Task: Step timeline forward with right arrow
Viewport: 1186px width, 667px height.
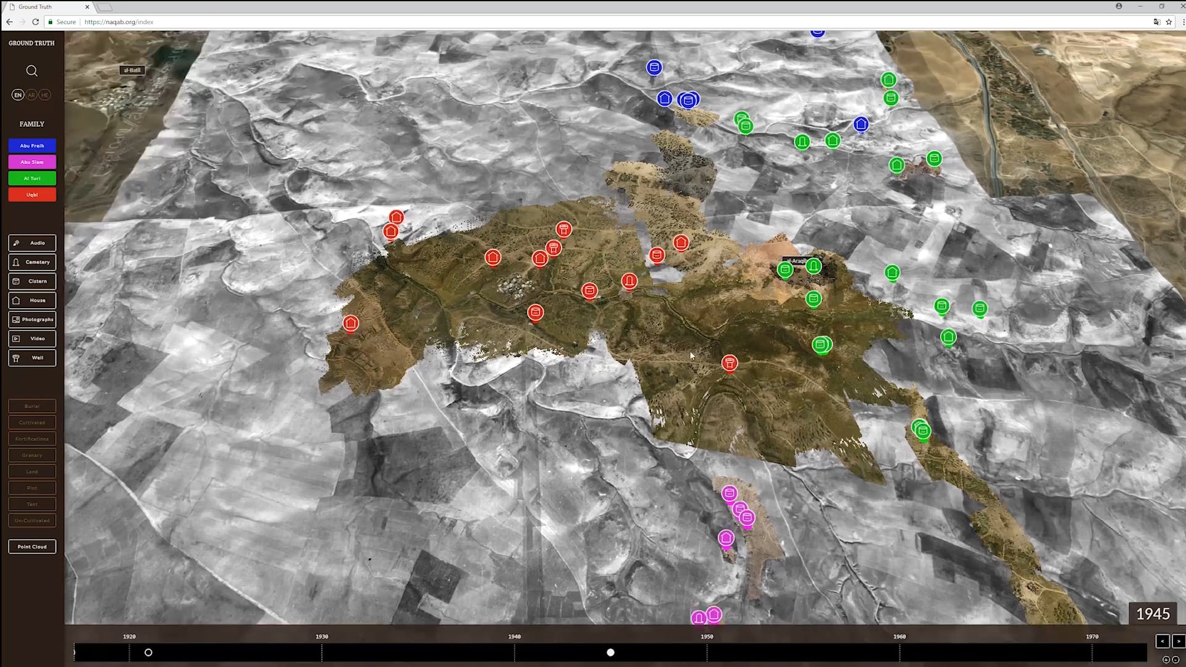Action: pyautogui.click(x=1178, y=642)
